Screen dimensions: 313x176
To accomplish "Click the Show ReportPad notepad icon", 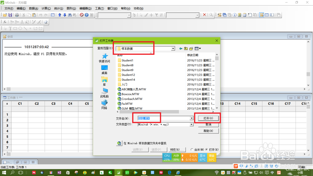I will (244, 15).
